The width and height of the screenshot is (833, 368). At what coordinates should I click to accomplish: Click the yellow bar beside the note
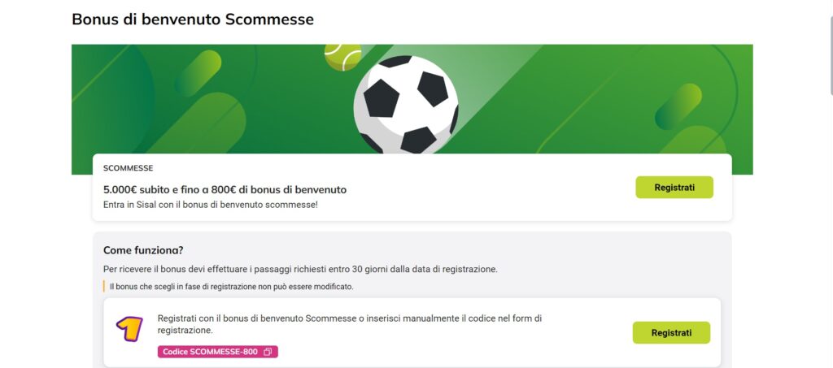pos(104,286)
